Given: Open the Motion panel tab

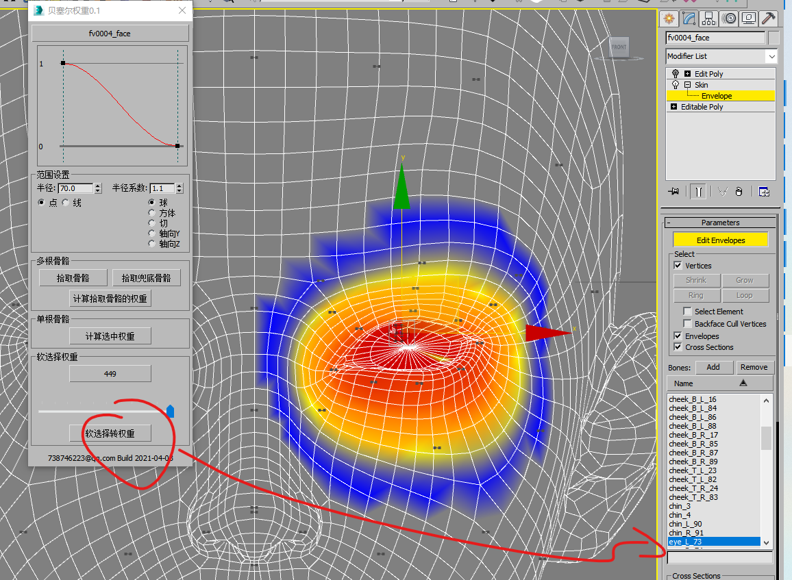Looking at the screenshot, I should pyautogui.click(x=728, y=18).
